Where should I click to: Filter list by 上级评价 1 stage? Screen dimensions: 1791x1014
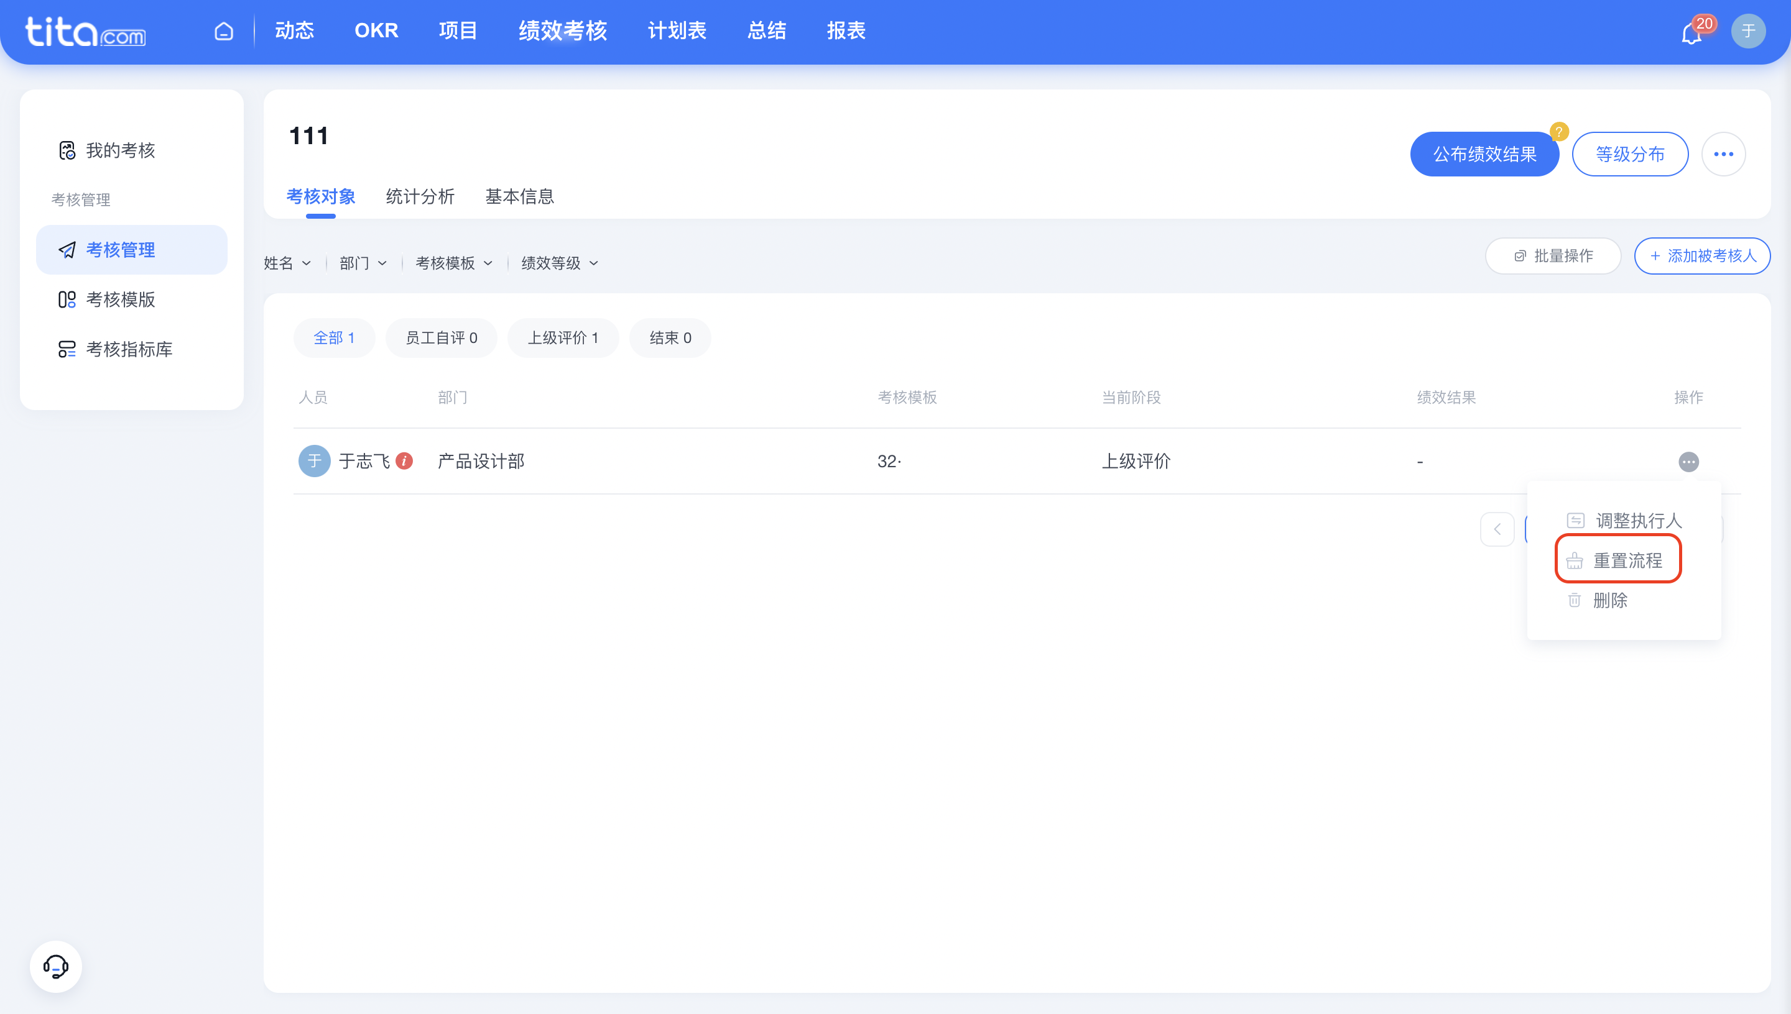pyautogui.click(x=562, y=338)
